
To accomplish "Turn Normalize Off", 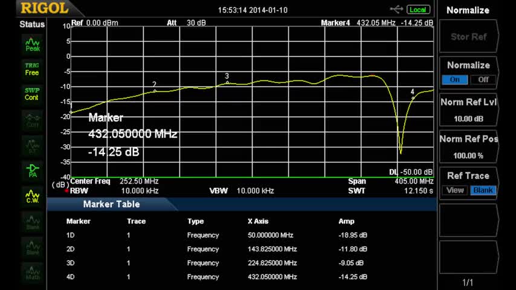I will pyautogui.click(x=483, y=80).
